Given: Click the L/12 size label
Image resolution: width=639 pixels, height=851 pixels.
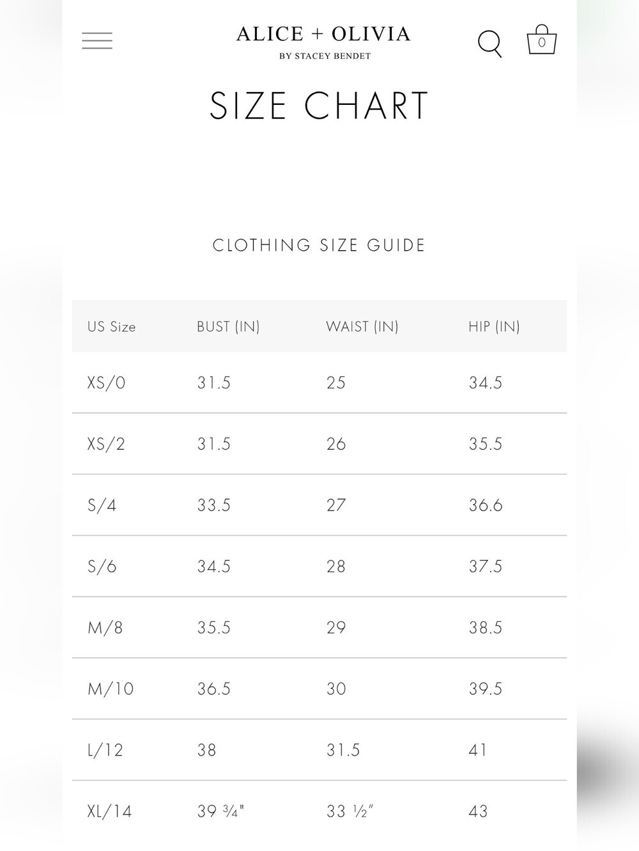Looking at the screenshot, I should click(x=105, y=750).
